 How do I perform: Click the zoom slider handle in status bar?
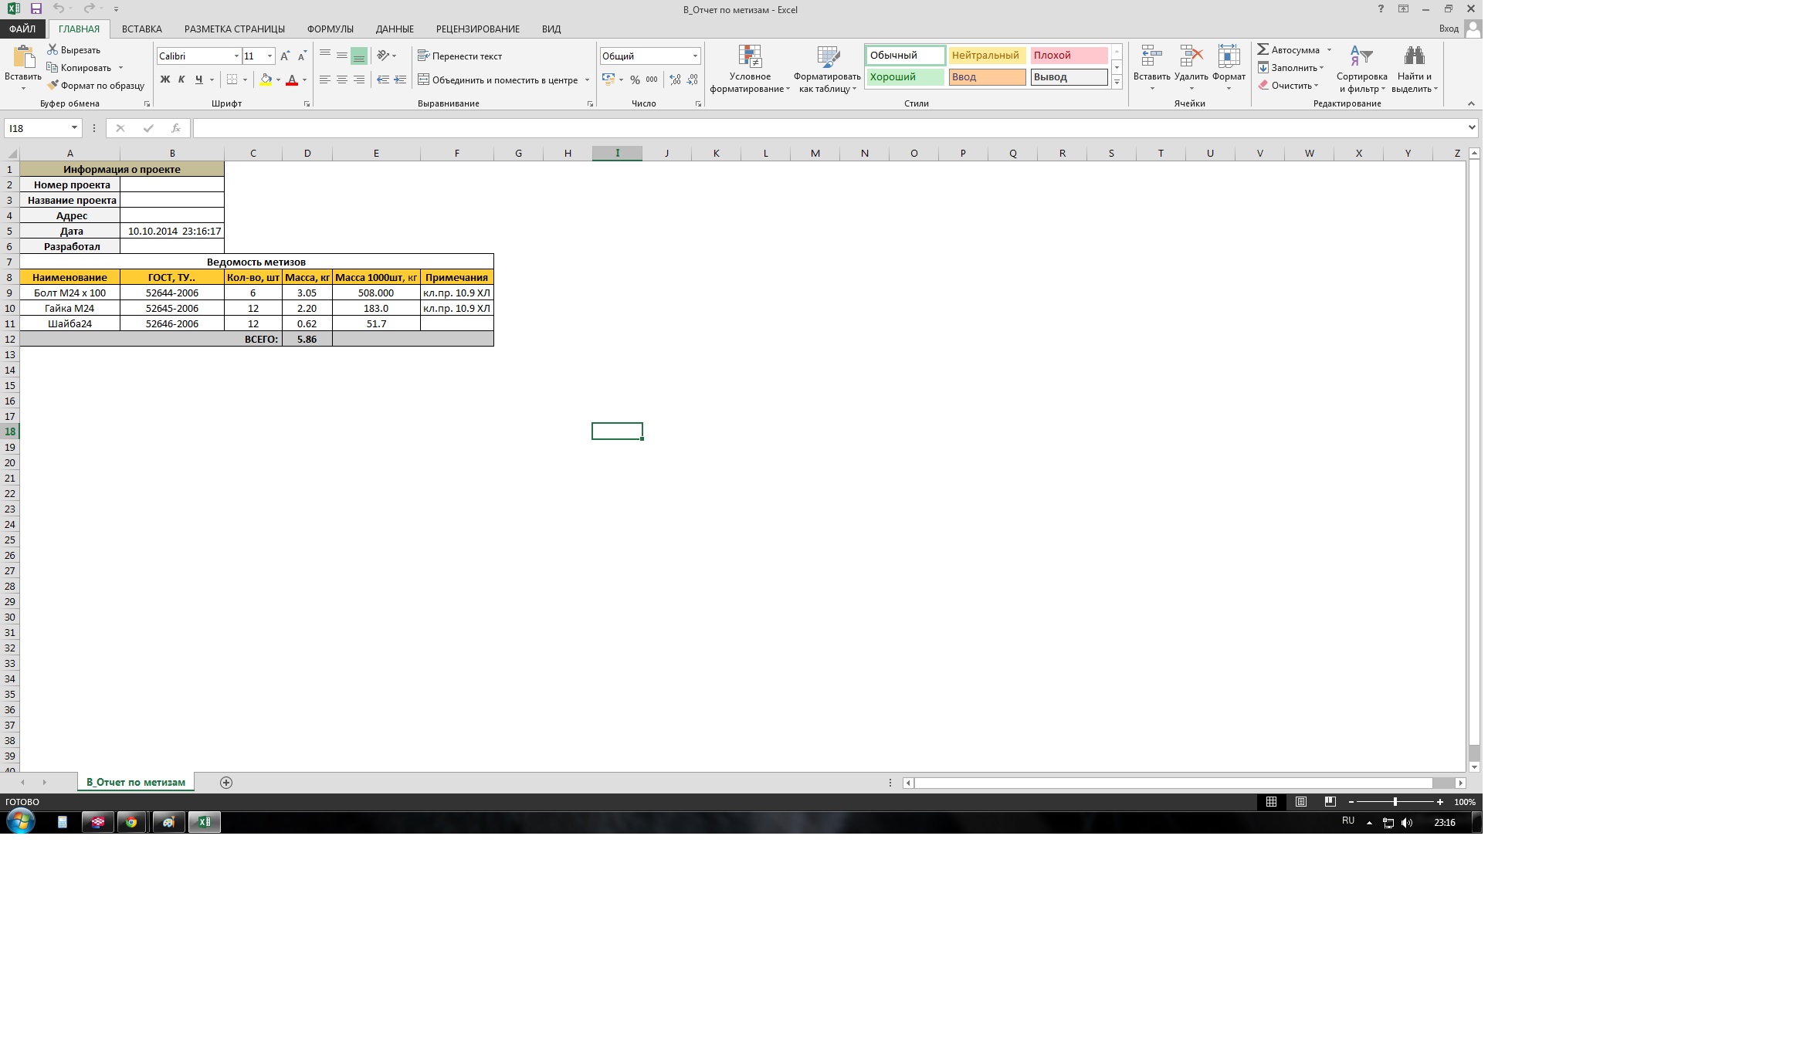point(1395,802)
